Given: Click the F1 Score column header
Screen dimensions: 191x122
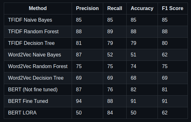Looking at the screenshot, I should pos(173,8).
